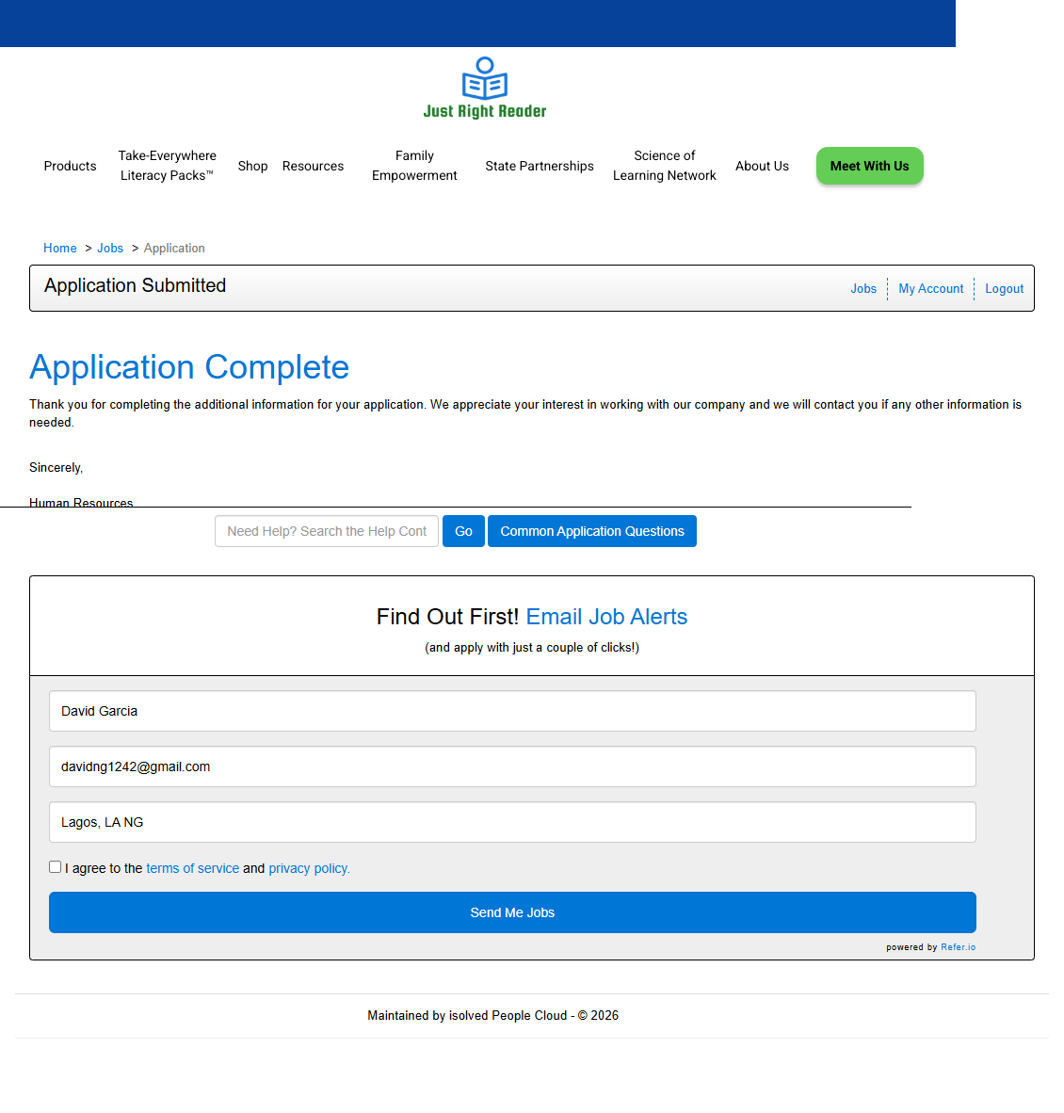
Task: Open Common Application Questions
Action: [591, 531]
